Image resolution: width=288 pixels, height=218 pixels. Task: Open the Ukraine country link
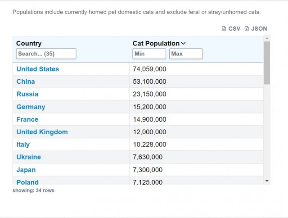29,157
